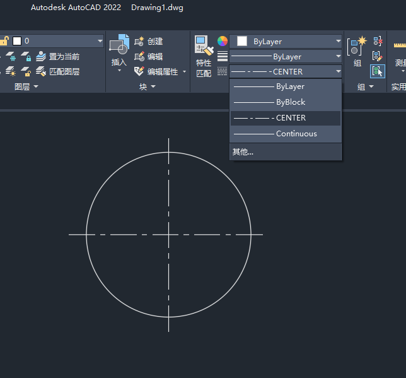406x378 pixels.
Task: Expand the 块 panel
Action: 148,86
